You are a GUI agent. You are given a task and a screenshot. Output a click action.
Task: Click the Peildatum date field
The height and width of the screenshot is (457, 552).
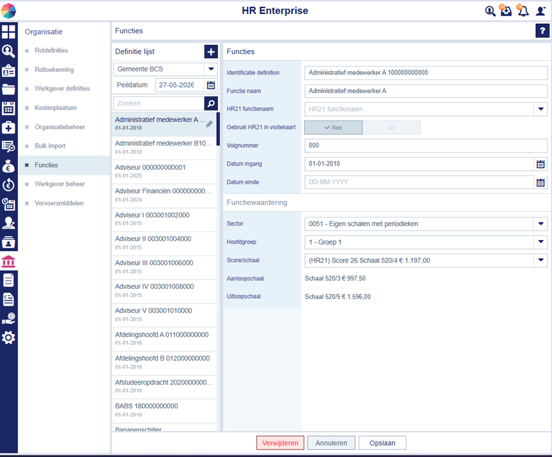pyautogui.click(x=179, y=85)
